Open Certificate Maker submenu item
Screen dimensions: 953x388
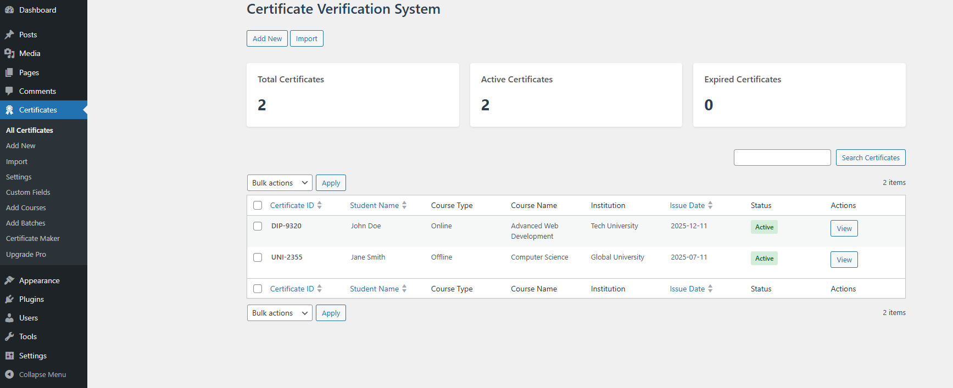pos(33,238)
